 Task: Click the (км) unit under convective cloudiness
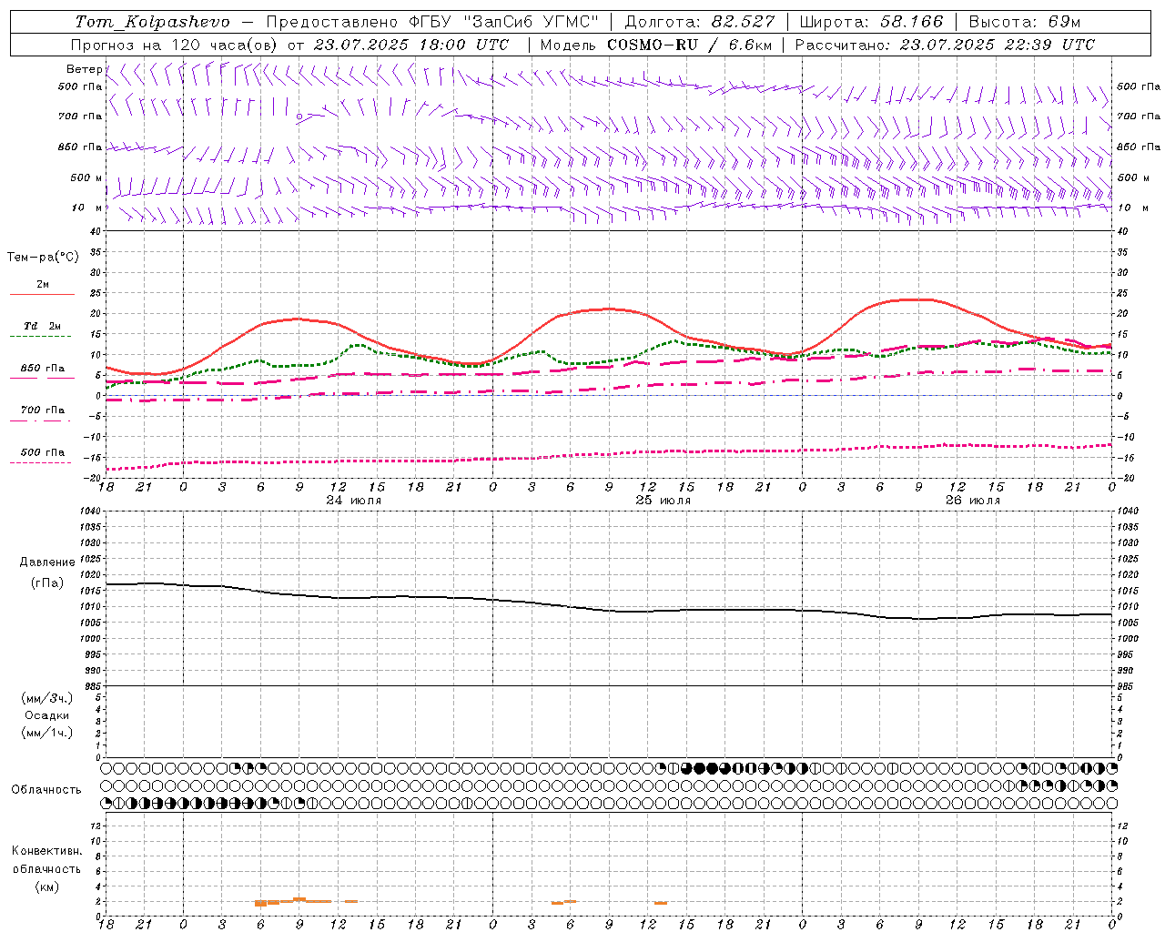tap(46, 886)
